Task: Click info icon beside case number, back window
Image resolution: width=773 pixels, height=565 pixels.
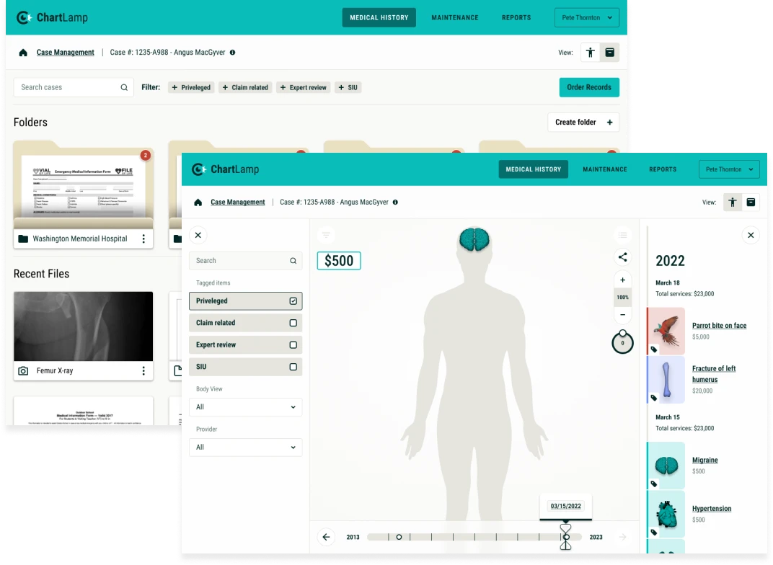Action: 232,52
